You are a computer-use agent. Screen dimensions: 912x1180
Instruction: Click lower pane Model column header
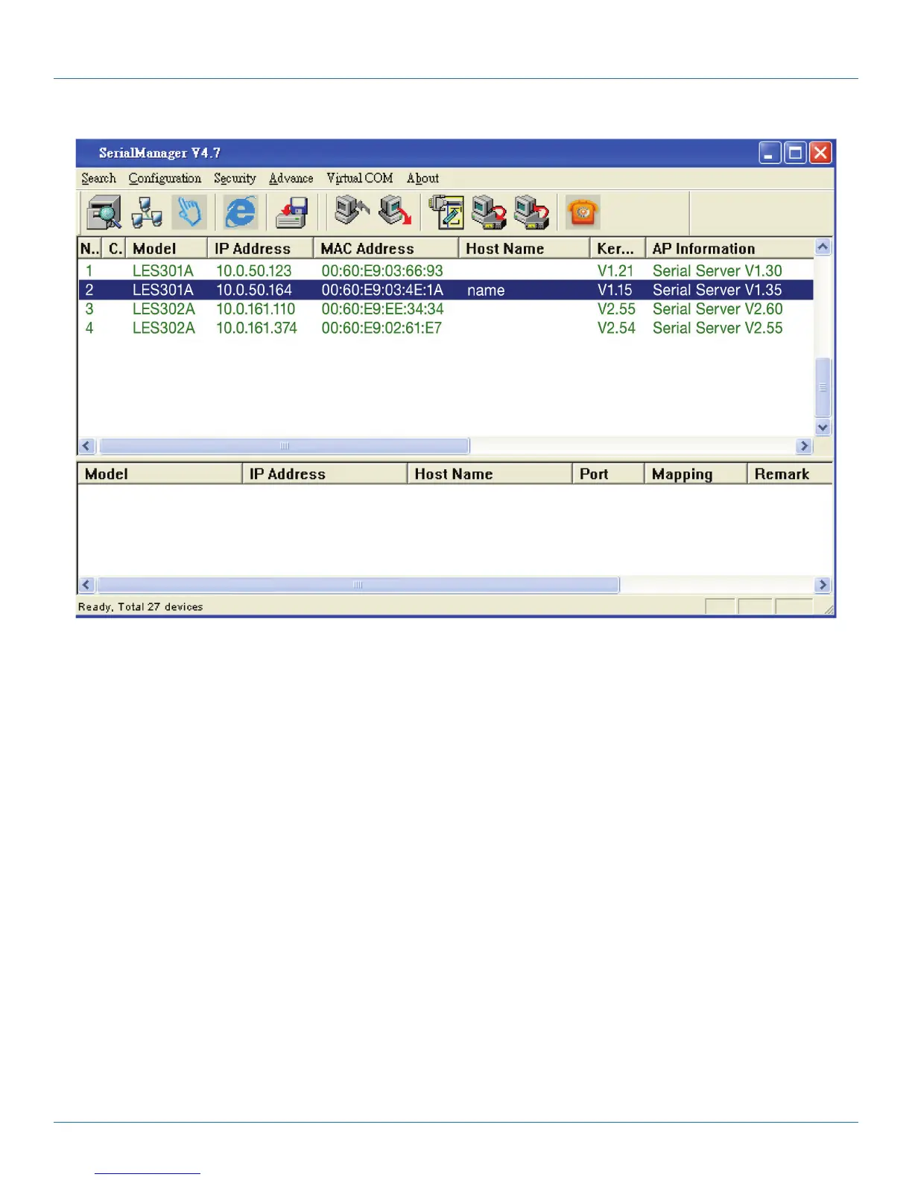pyautogui.click(x=160, y=474)
